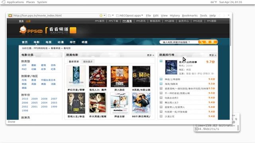Select the 明星 navigation tab
The image size is (255, 143).
click(84, 42)
